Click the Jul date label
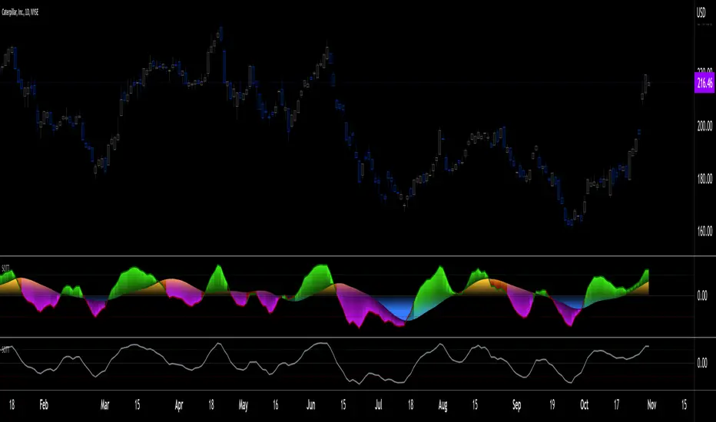Screen dimensions: 716x422 click(x=379, y=404)
